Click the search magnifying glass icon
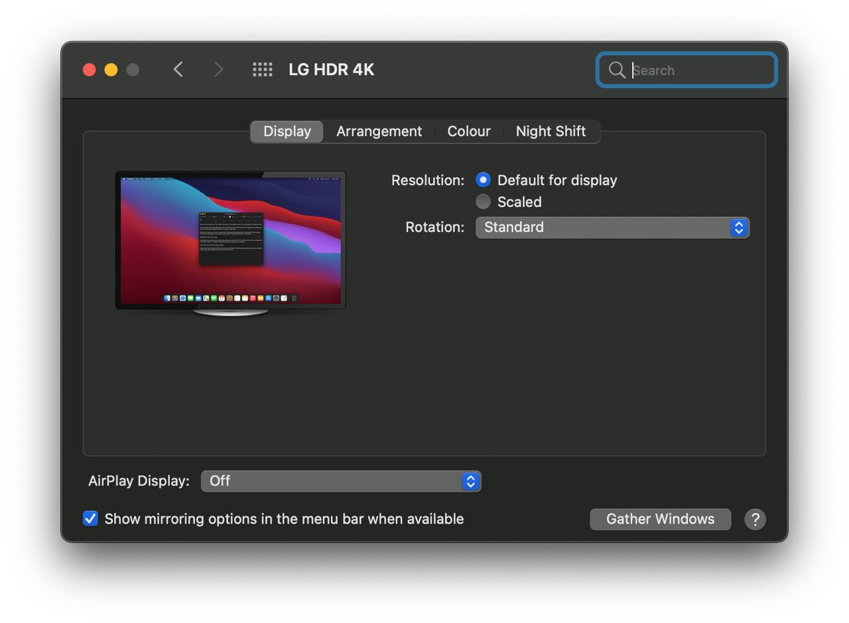Image resolution: width=849 pixels, height=623 pixels. click(x=617, y=70)
